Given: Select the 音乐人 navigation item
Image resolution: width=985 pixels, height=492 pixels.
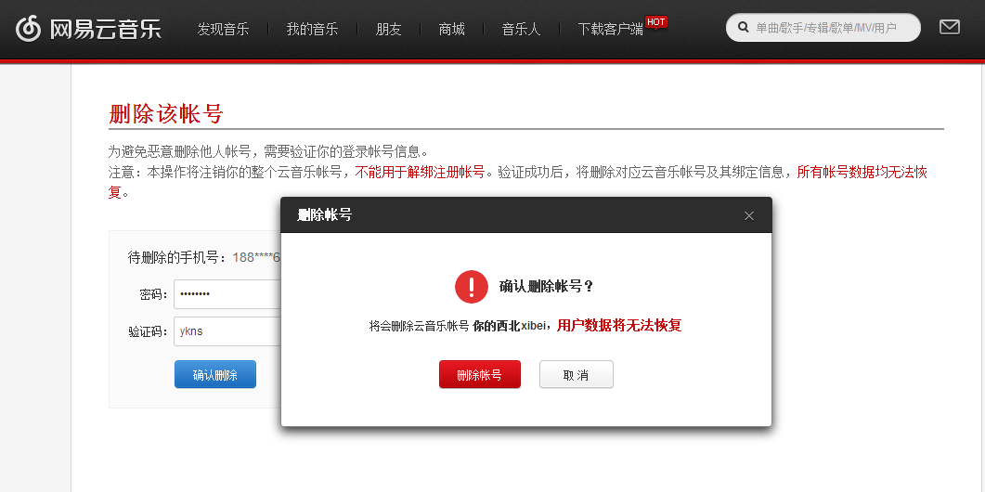Looking at the screenshot, I should click(x=521, y=29).
